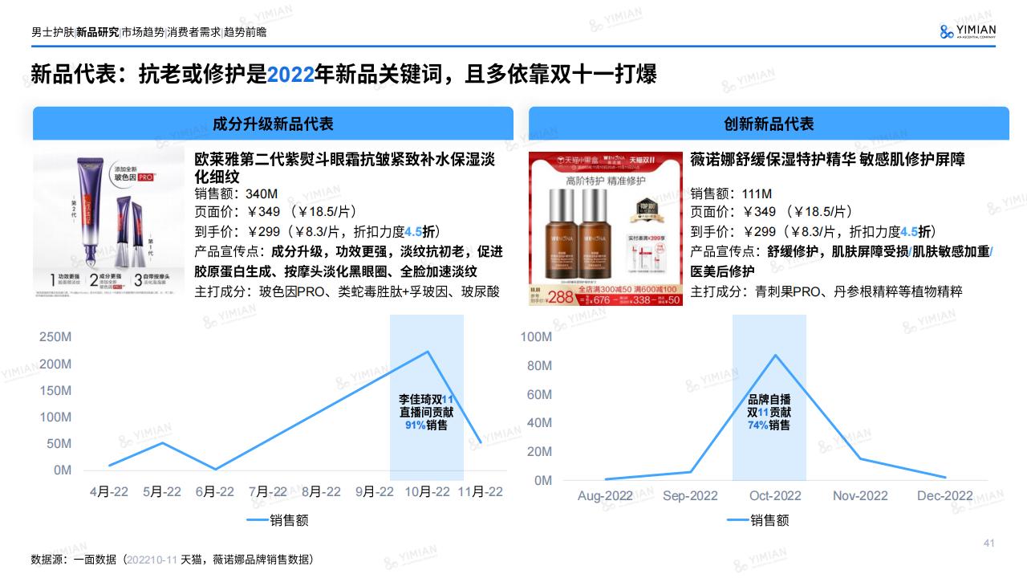Open the Winona serum product image
The image size is (1027, 578).
pyautogui.click(x=606, y=229)
